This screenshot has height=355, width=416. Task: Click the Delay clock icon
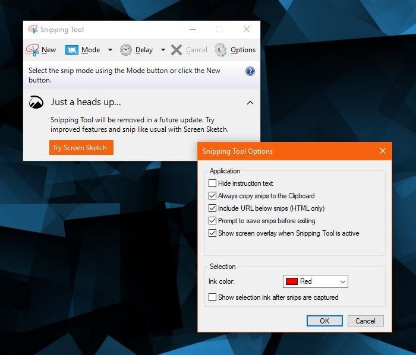pyautogui.click(x=126, y=50)
